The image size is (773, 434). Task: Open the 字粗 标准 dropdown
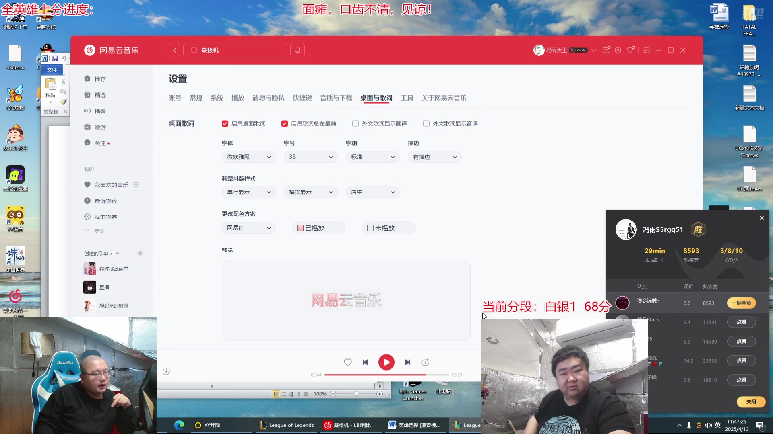pyautogui.click(x=372, y=157)
